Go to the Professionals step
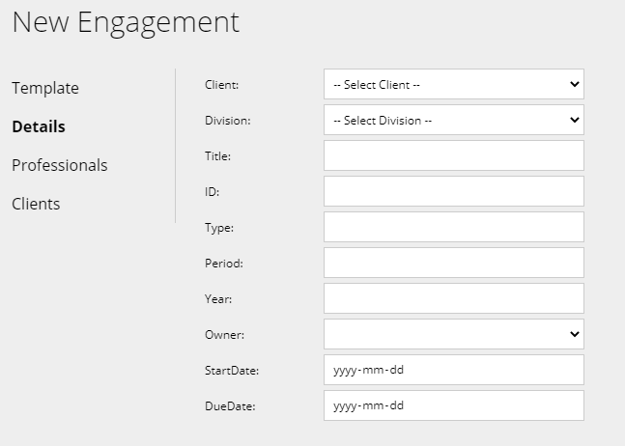Viewport: 625px width, 446px height. (60, 165)
